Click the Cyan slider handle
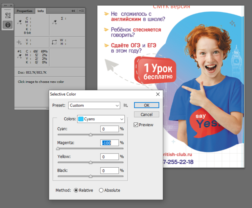Image resolution: width=252 pixels, height=208 pixels. coord(91,135)
